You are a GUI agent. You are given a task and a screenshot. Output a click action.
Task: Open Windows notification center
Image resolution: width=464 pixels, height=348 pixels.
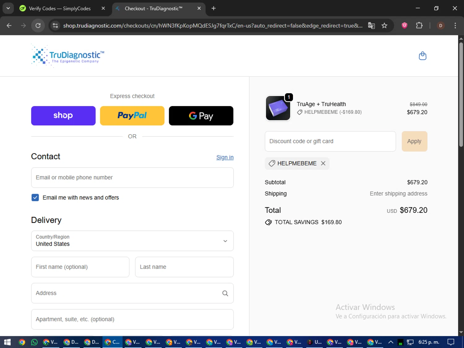(451, 342)
